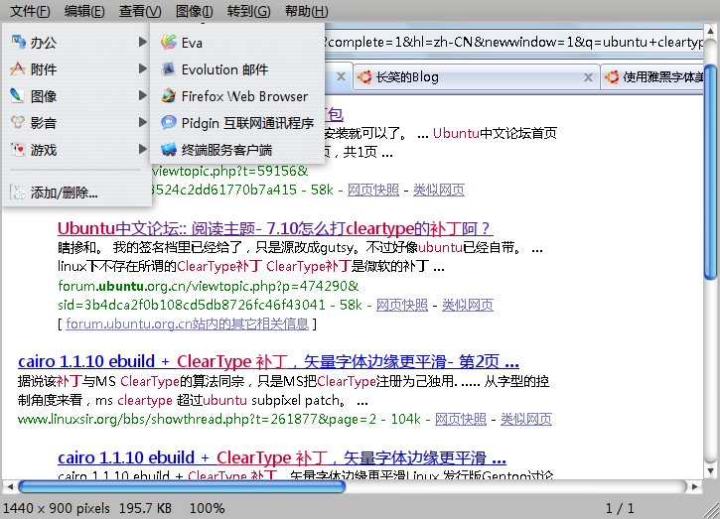Click Ubuntu favicon on 长笑的Blog tab
The image size is (720, 519).
coord(364,77)
